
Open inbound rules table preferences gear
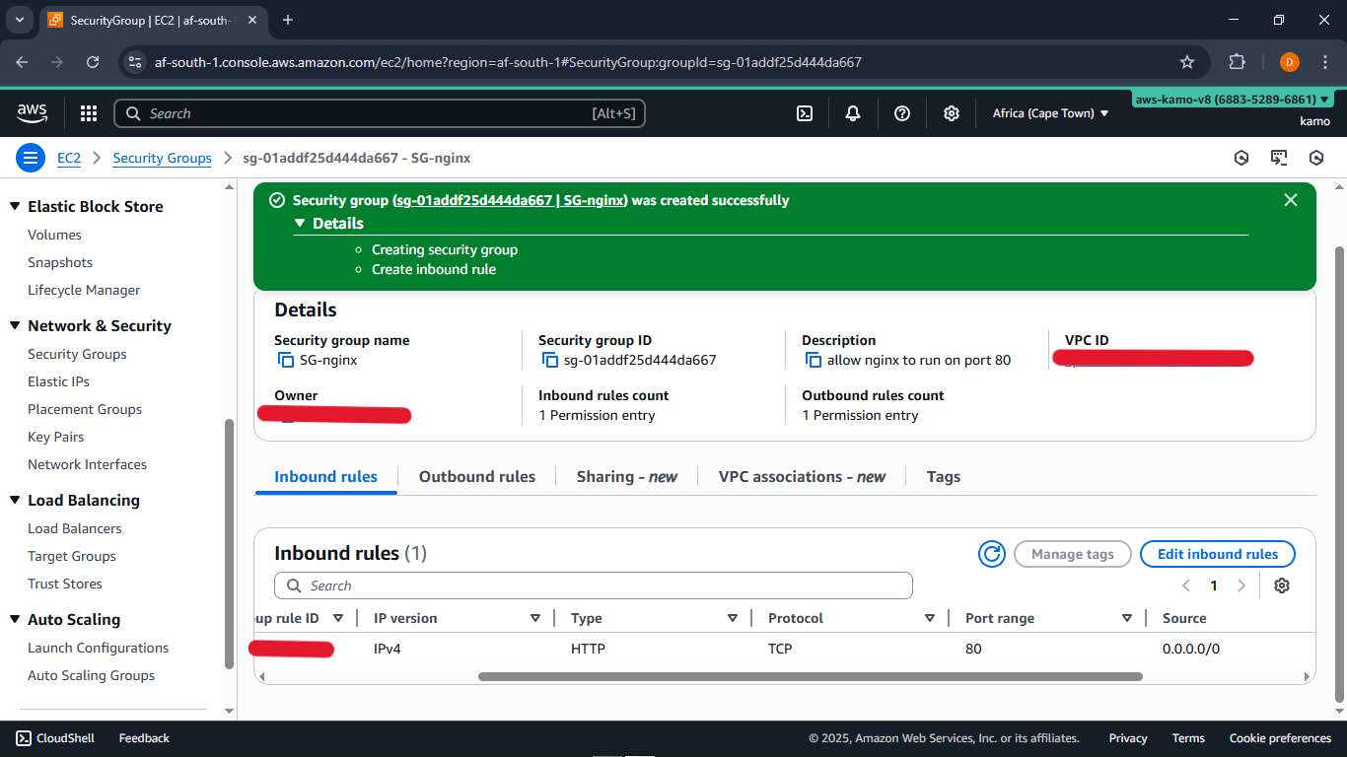pos(1282,585)
